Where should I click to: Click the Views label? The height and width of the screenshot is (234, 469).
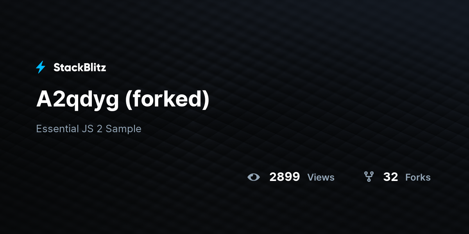pyautogui.click(x=321, y=177)
